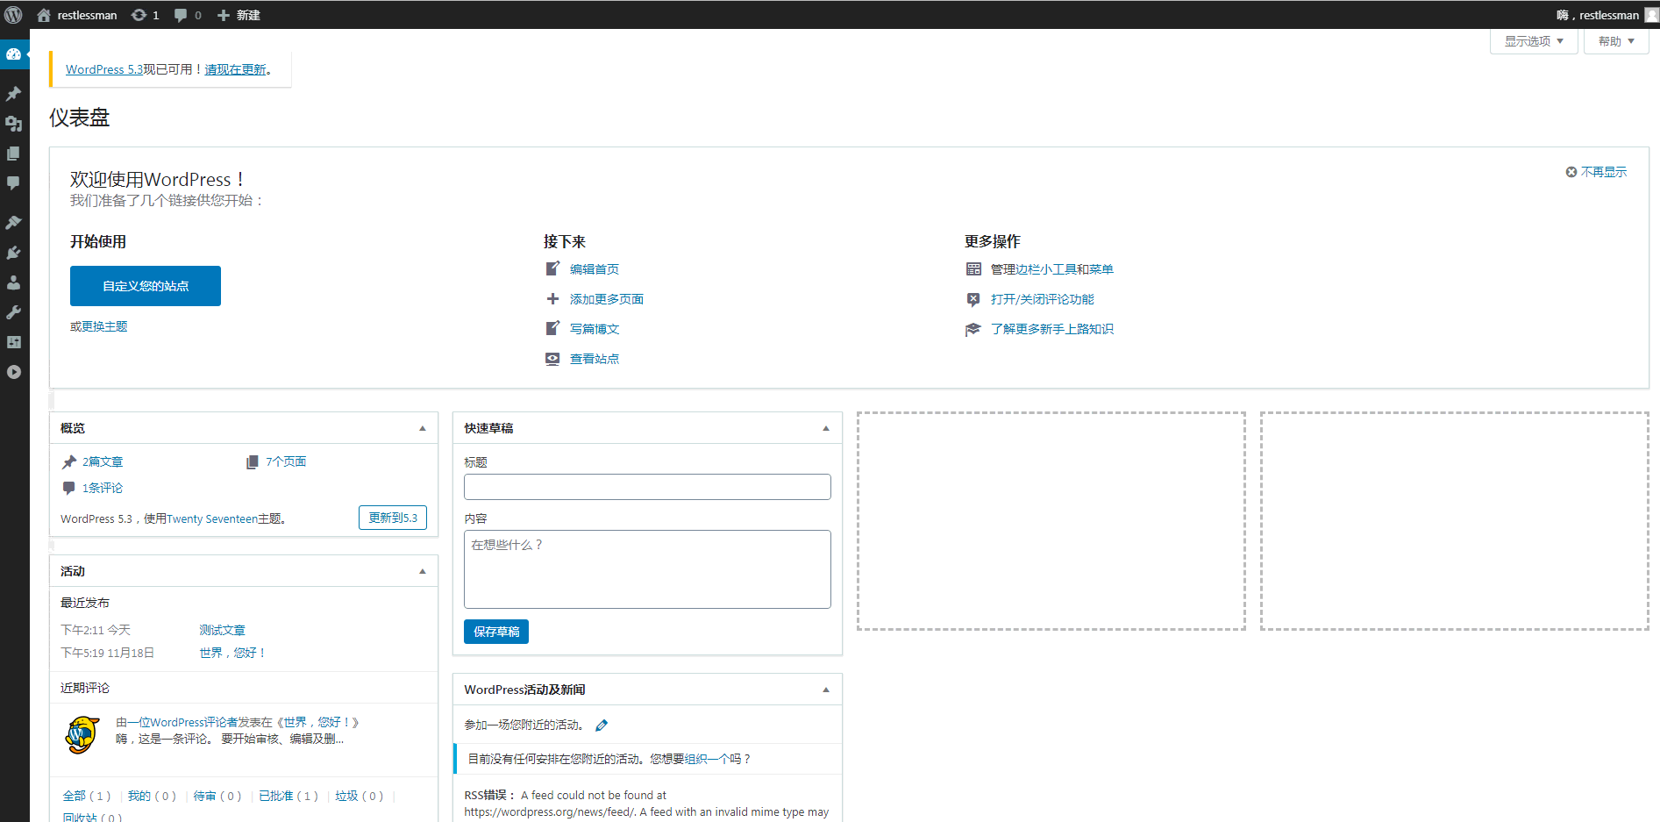This screenshot has width=1660, height=822.
Task: Open Plugins via the plug sidebar icon
Action: tap(14, 253)
